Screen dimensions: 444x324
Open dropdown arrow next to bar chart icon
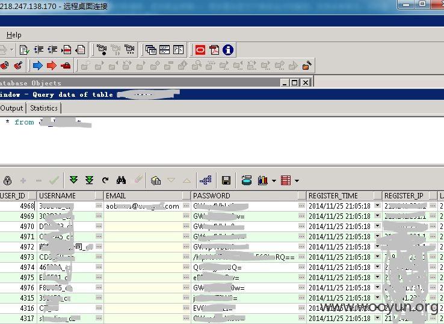(x=274, y=180)
